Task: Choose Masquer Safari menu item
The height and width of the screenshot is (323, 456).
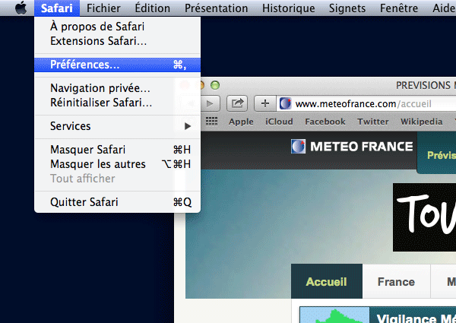Action: pos(117,150)
